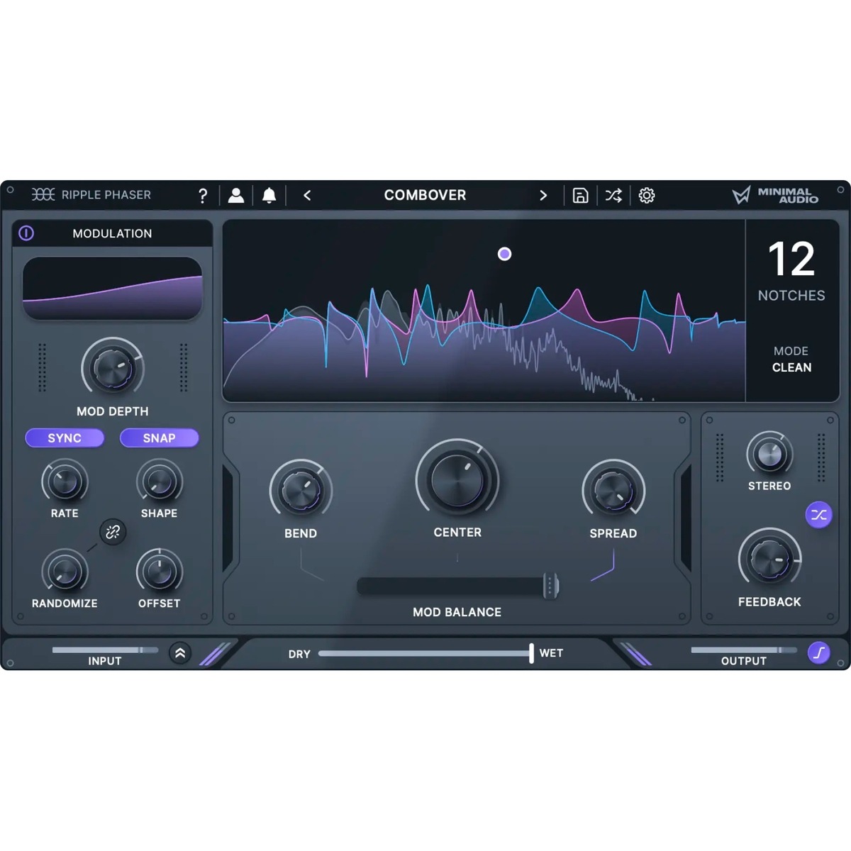
Task: Click the purple node in spectrum display
Action: 504,254
